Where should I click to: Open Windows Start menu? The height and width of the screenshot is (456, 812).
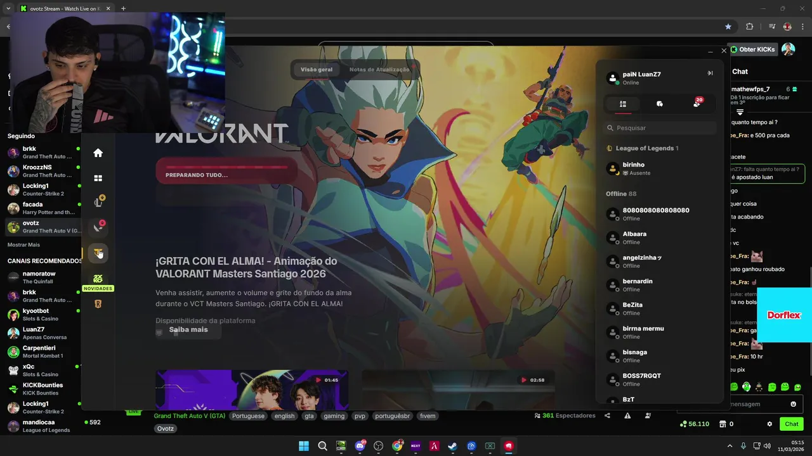(304, 446)
